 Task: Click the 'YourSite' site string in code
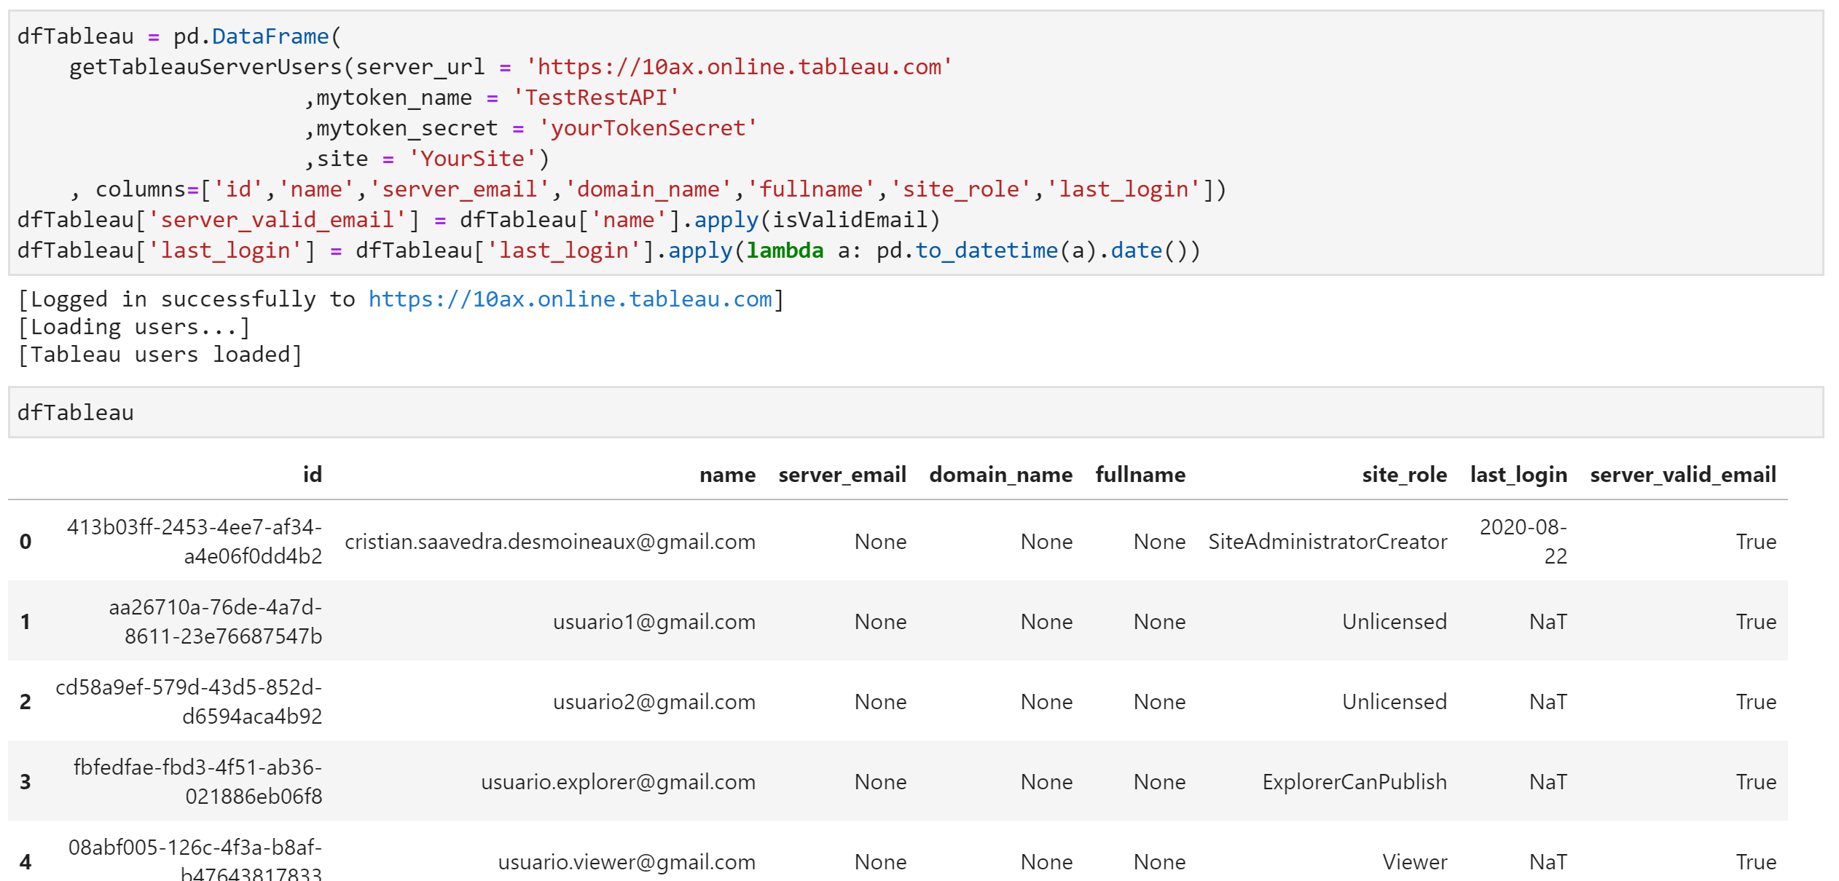point(472,159)
